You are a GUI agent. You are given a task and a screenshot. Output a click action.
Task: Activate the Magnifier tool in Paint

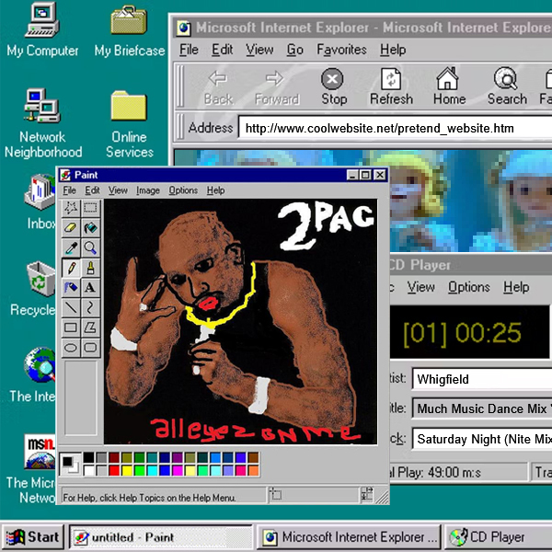point(90,247)
